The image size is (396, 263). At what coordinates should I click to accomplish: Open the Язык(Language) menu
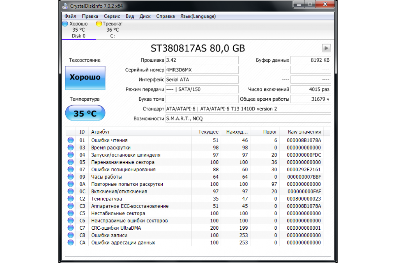[x=198, y=16]
